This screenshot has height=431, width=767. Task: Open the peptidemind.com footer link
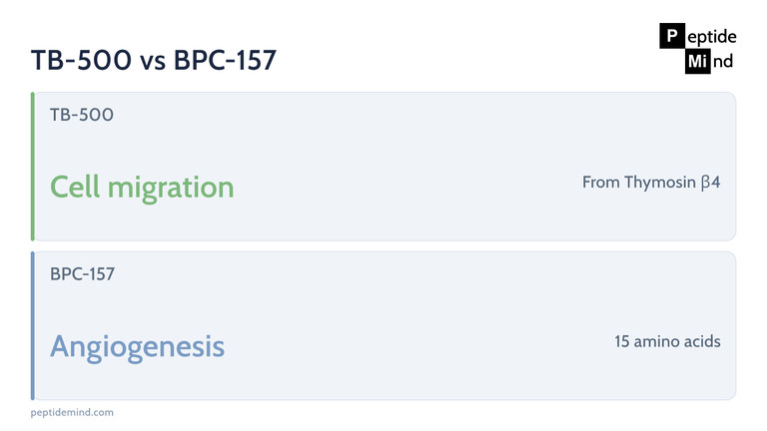[72, 412]
